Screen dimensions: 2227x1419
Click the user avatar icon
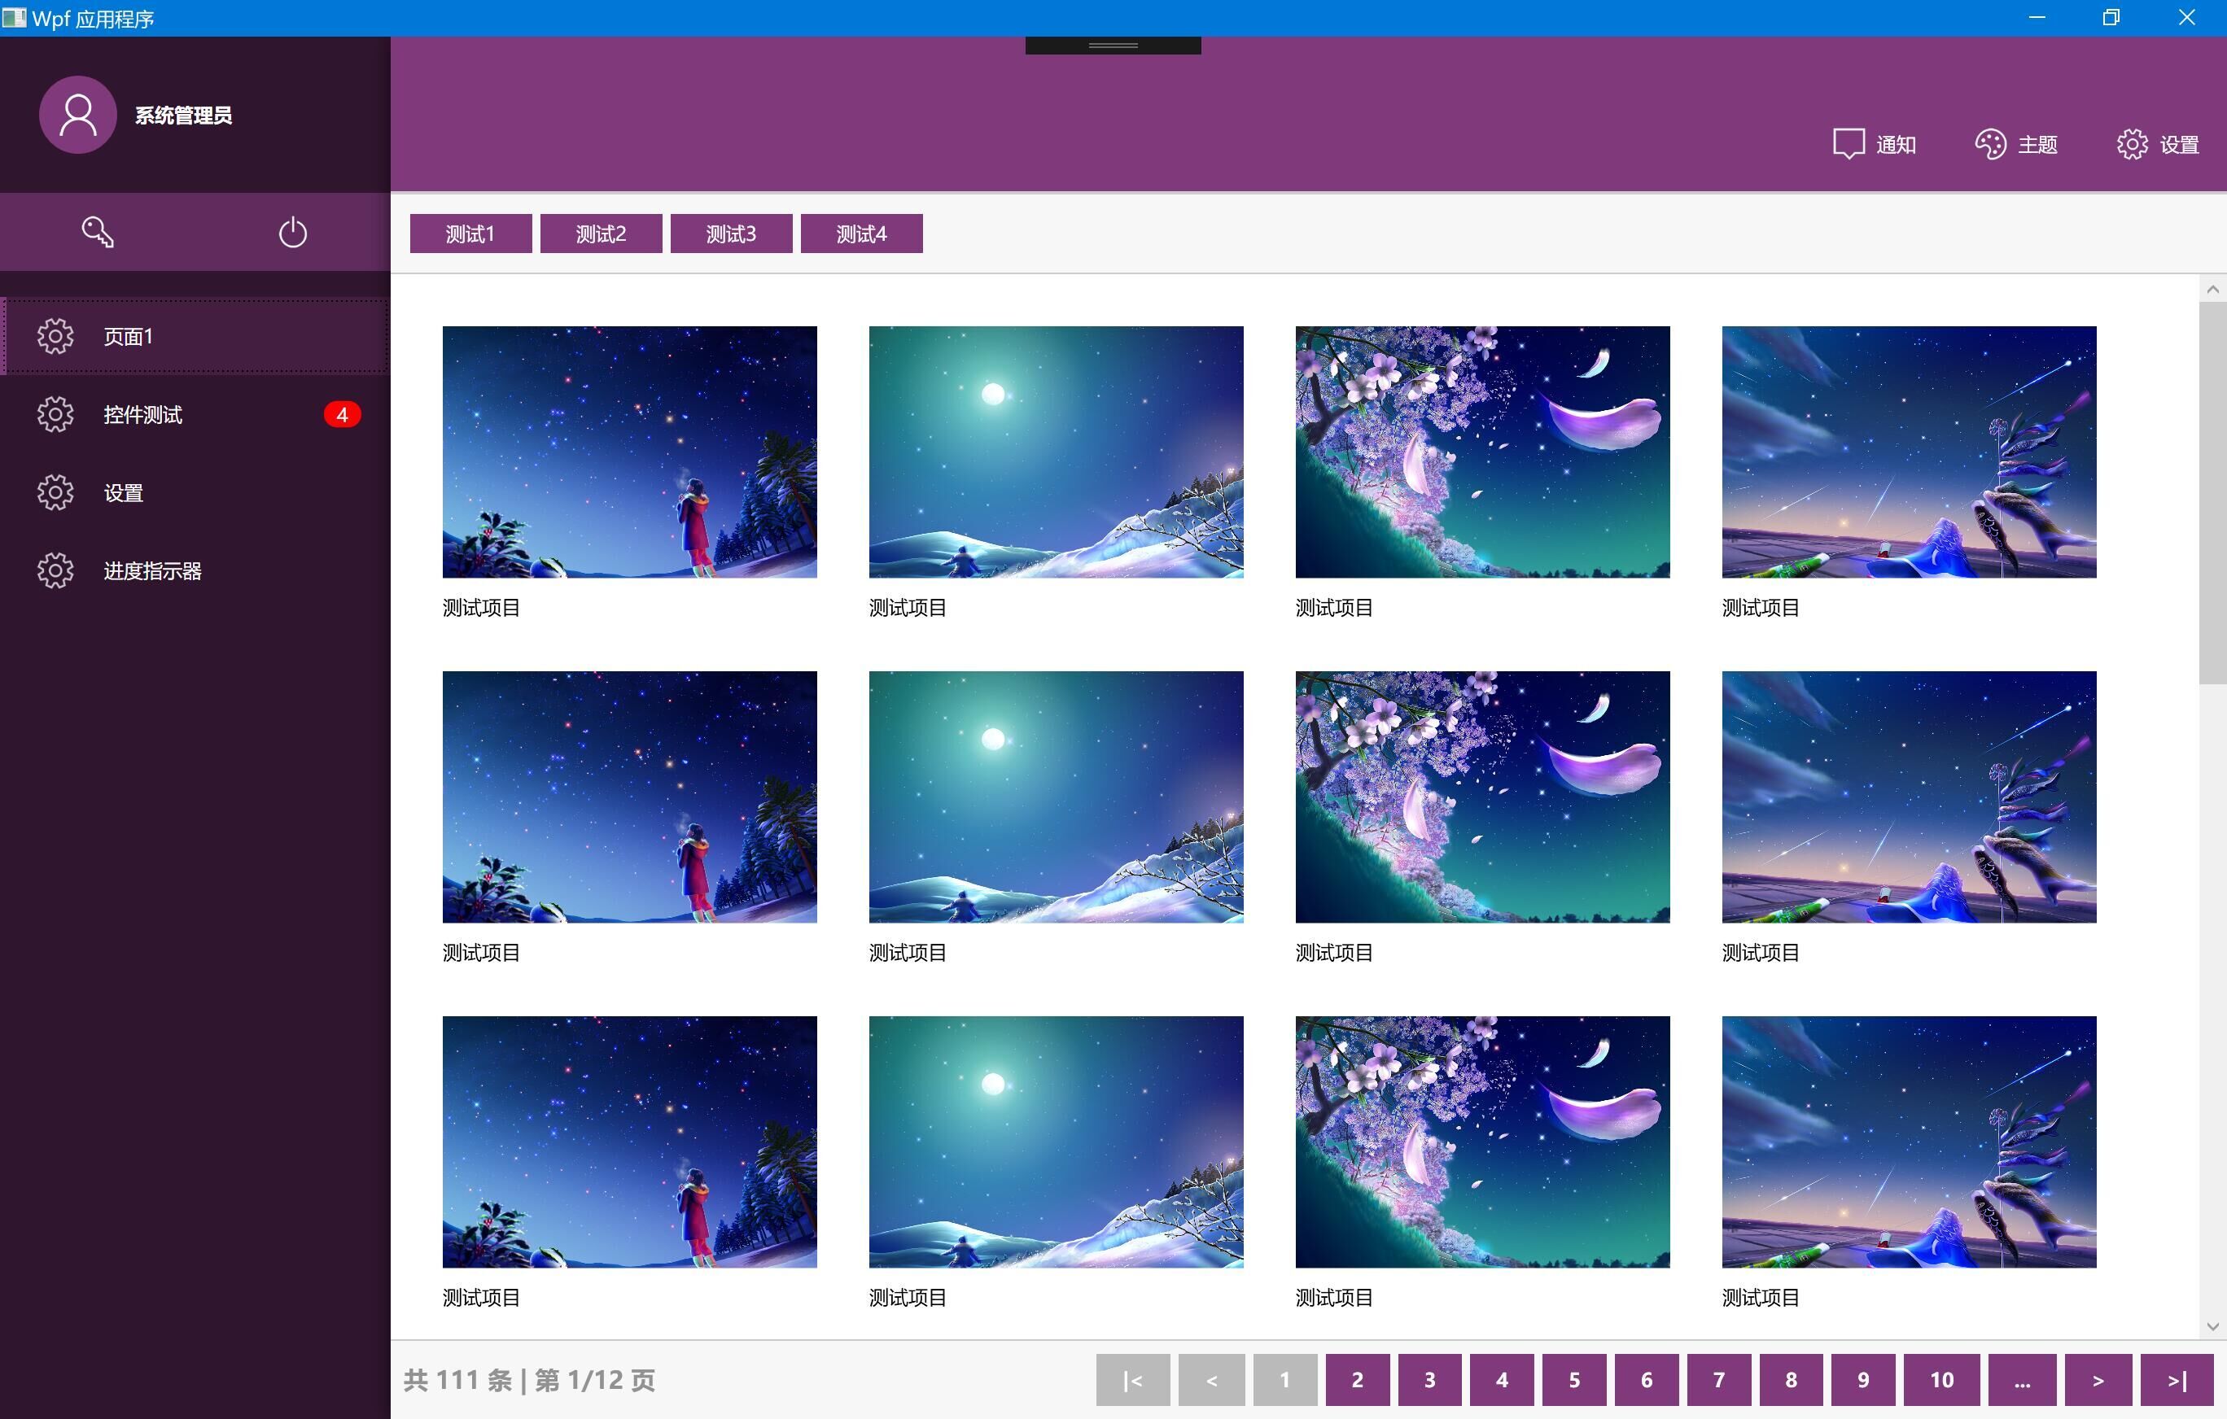77,115
